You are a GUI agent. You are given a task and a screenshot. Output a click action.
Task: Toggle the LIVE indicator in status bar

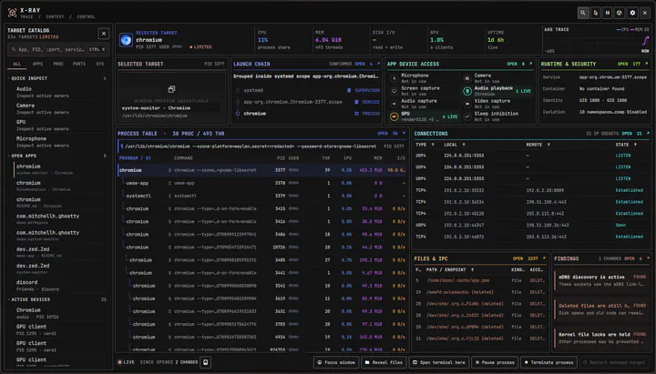point(126,362)
